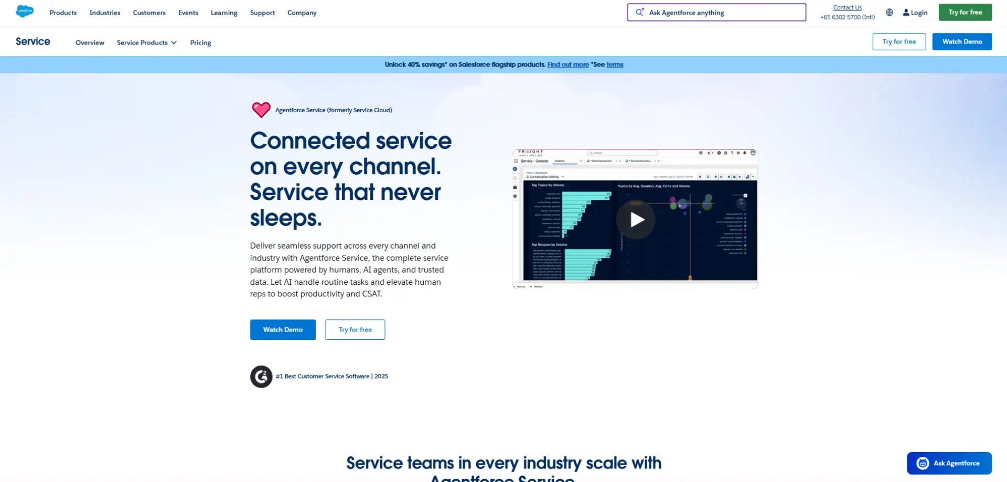Click the video dashboard thumbnail

pos(635,219)
